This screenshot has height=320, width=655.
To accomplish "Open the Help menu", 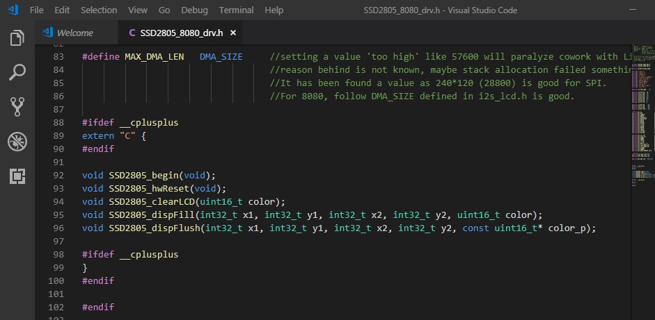I will [274, 10].
